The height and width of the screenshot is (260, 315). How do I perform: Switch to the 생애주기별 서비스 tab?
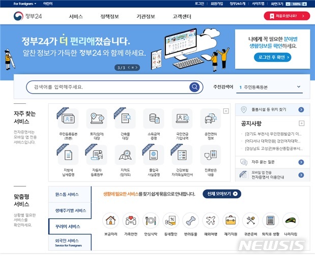[70, 210]
